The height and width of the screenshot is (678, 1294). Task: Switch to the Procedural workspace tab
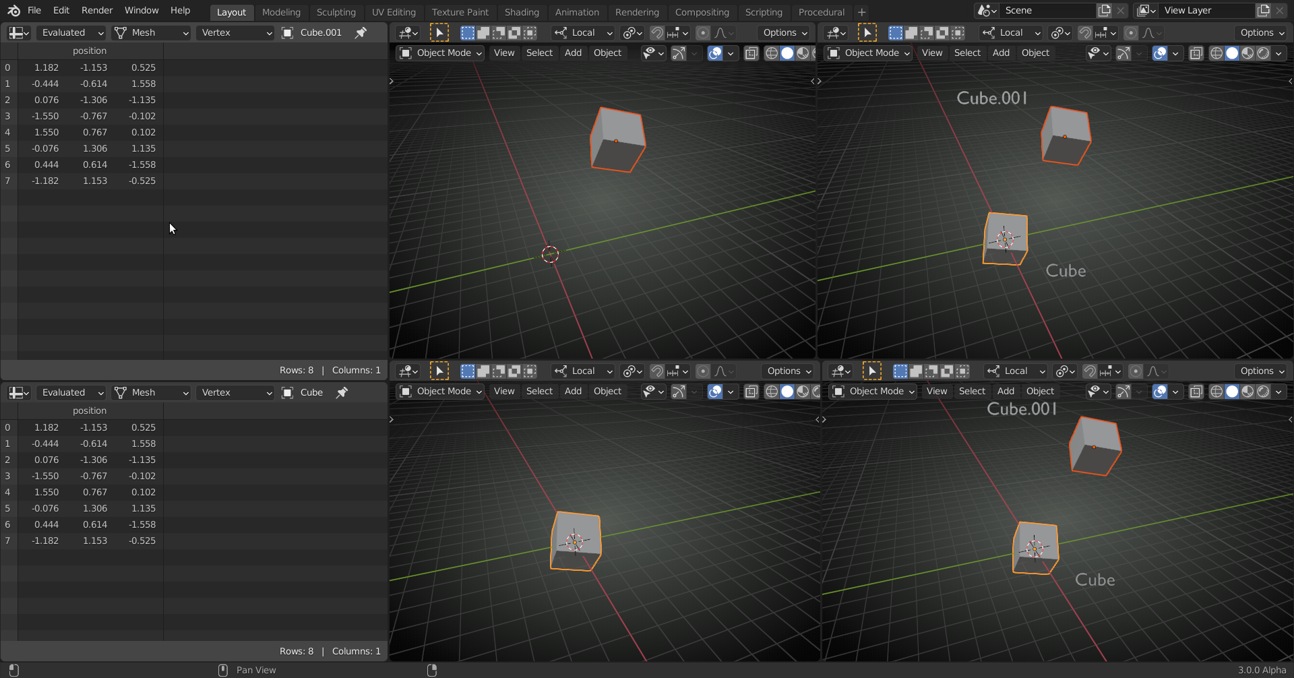coord(822,12)
